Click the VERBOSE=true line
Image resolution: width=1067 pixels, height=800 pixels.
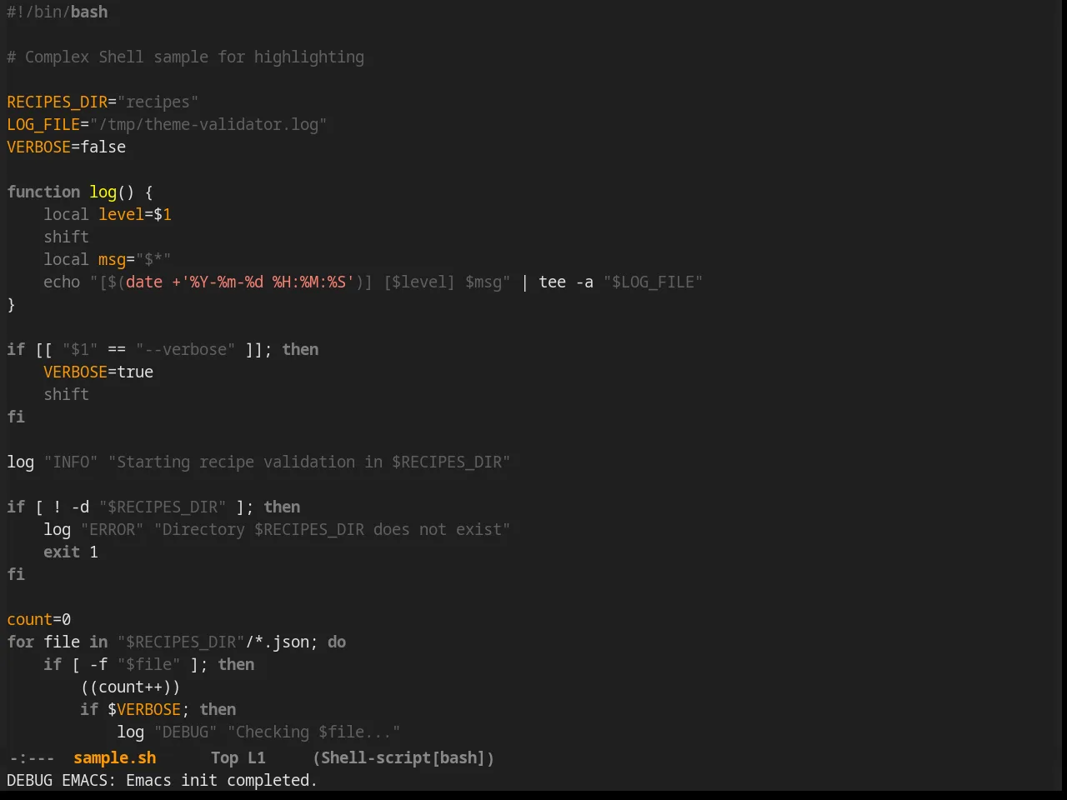click(x=98, y=372)
